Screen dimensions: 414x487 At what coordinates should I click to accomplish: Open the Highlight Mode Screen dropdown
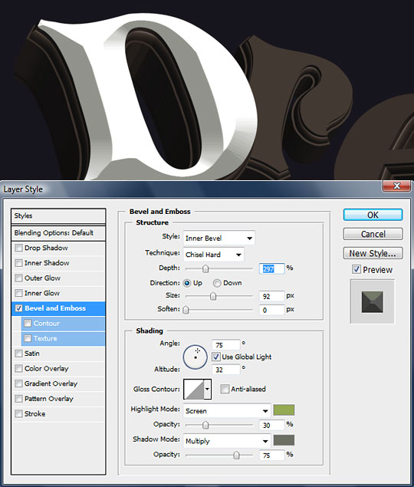click(x=227, y=410)
